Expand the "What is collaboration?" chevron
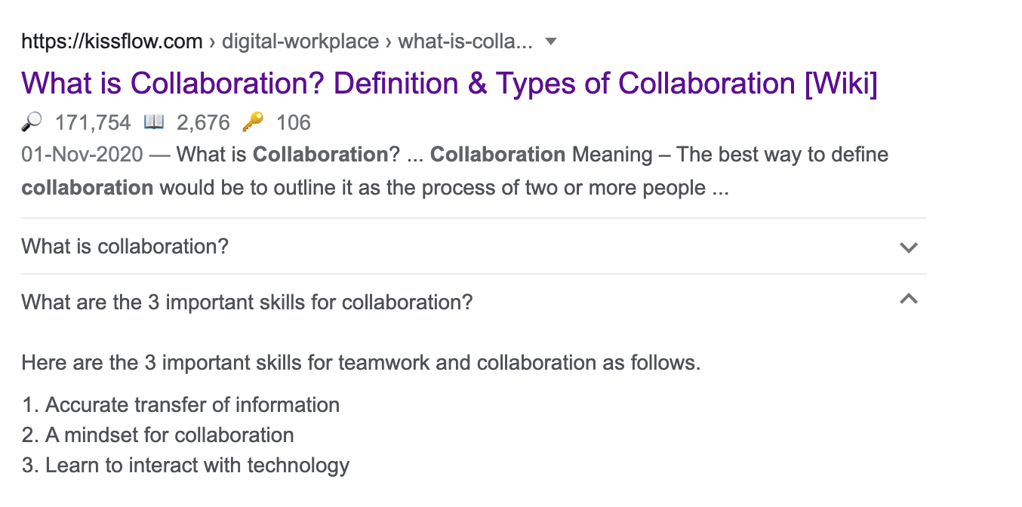Screen dimensions: 1022x507 point(909,247)
